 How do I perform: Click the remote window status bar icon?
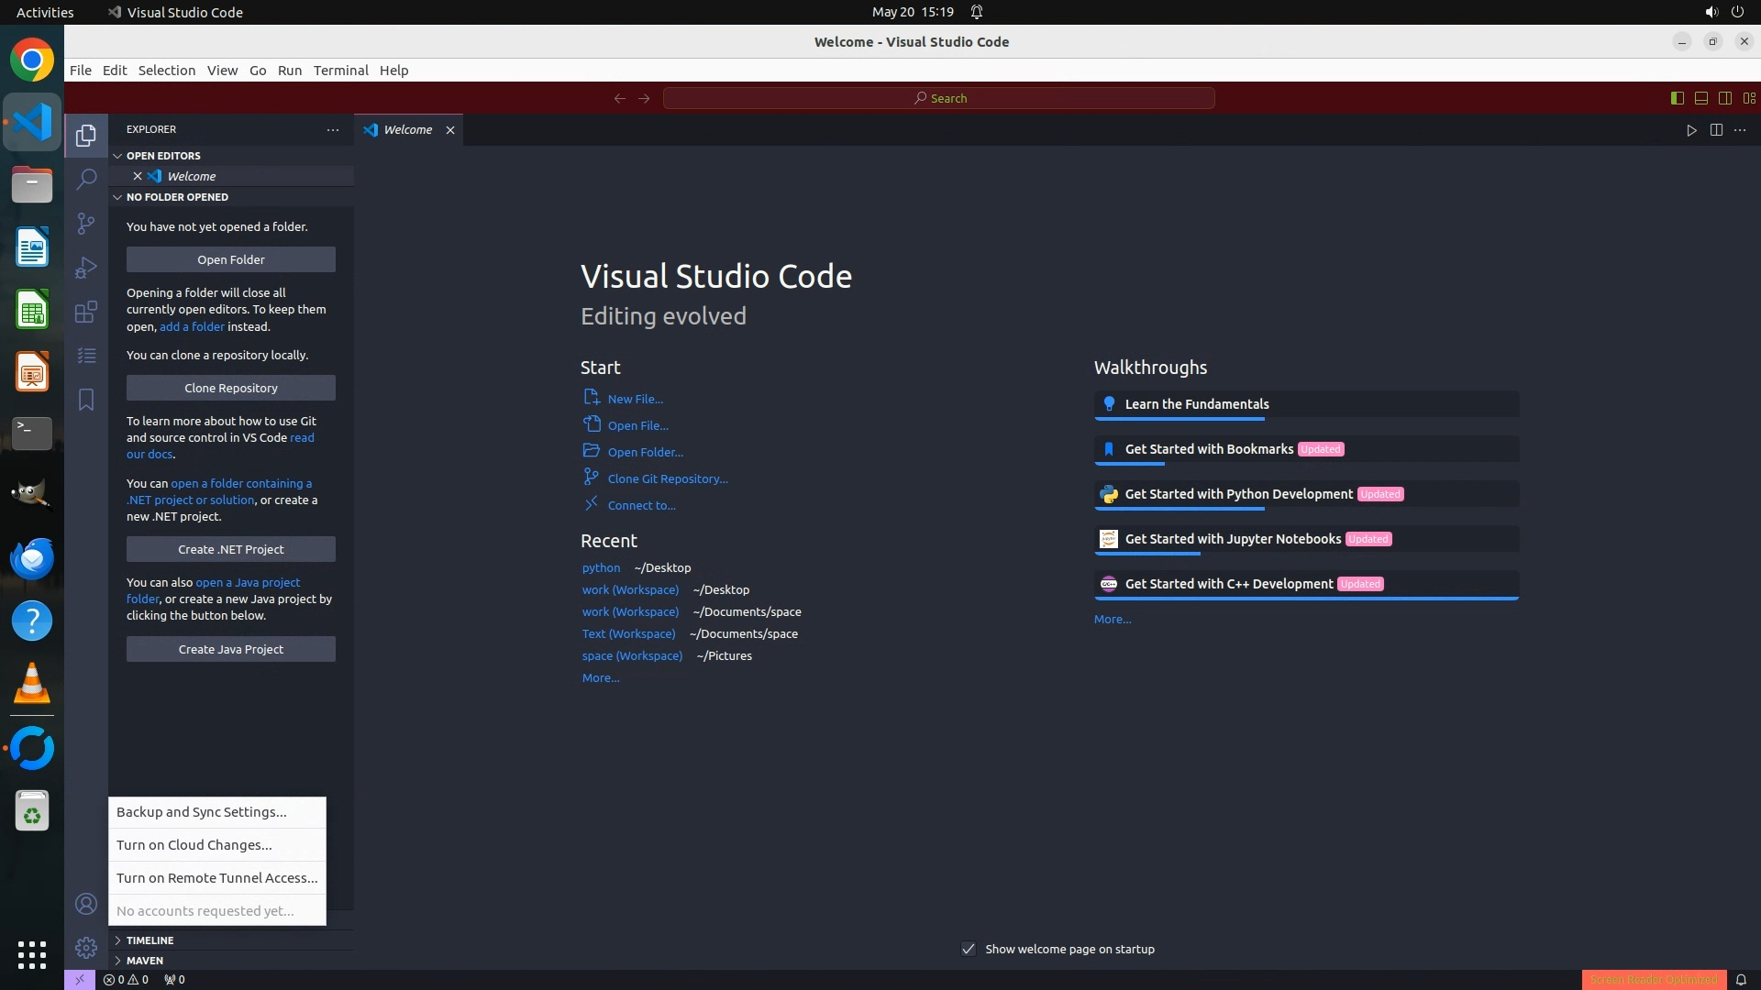(80, 980)
